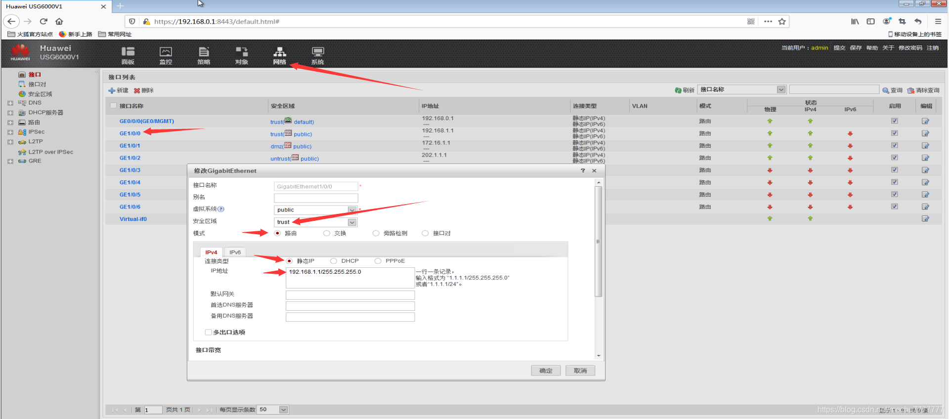Toggle 启用 checkbox for GE1/0/0
Viewport: 949px width, 419px height.
(894, 133)
